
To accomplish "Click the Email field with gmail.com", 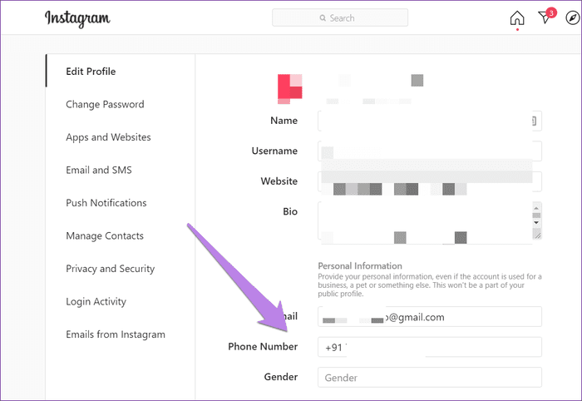I will tap(430, 317).
